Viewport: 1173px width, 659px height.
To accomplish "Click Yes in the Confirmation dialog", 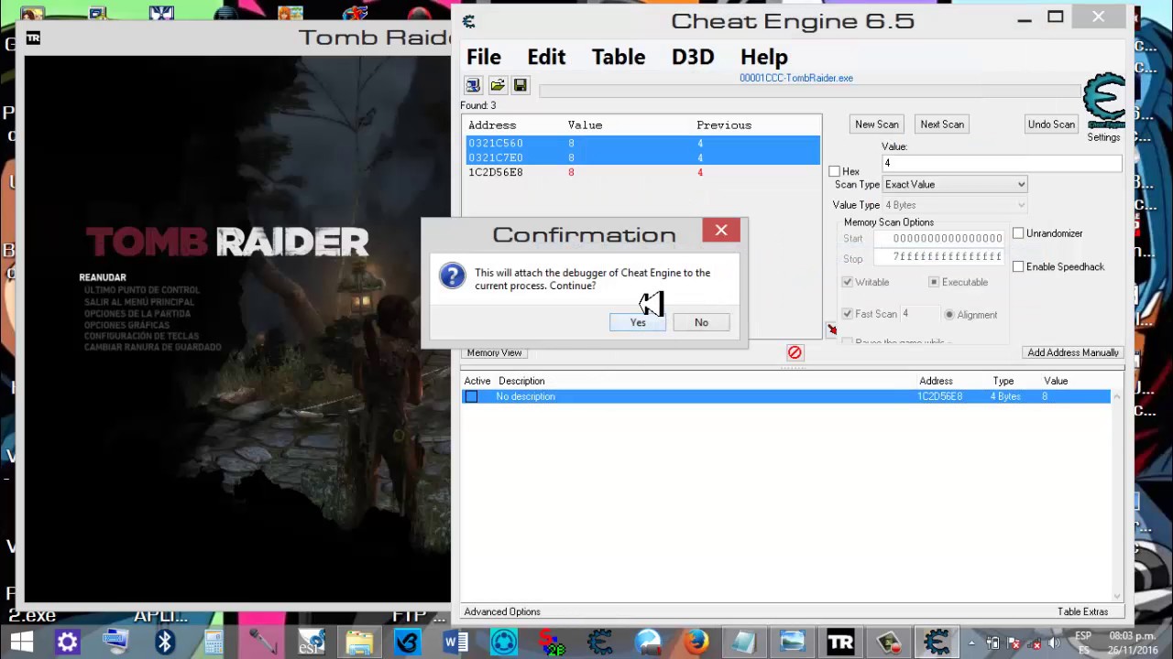I will click(x=638, y=322).
